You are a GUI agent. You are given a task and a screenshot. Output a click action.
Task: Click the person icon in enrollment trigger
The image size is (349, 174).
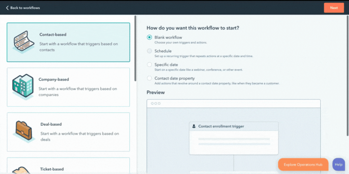(194, 126)
